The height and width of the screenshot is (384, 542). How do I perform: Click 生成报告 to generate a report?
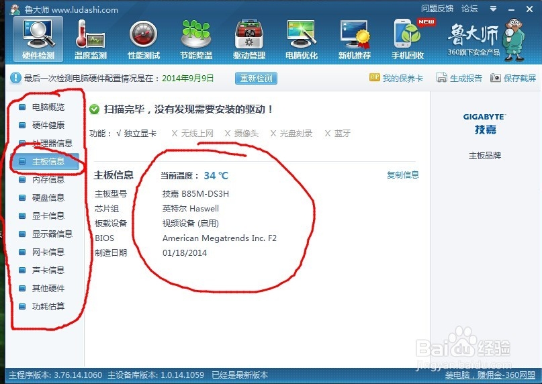click(x=466, y=78)
